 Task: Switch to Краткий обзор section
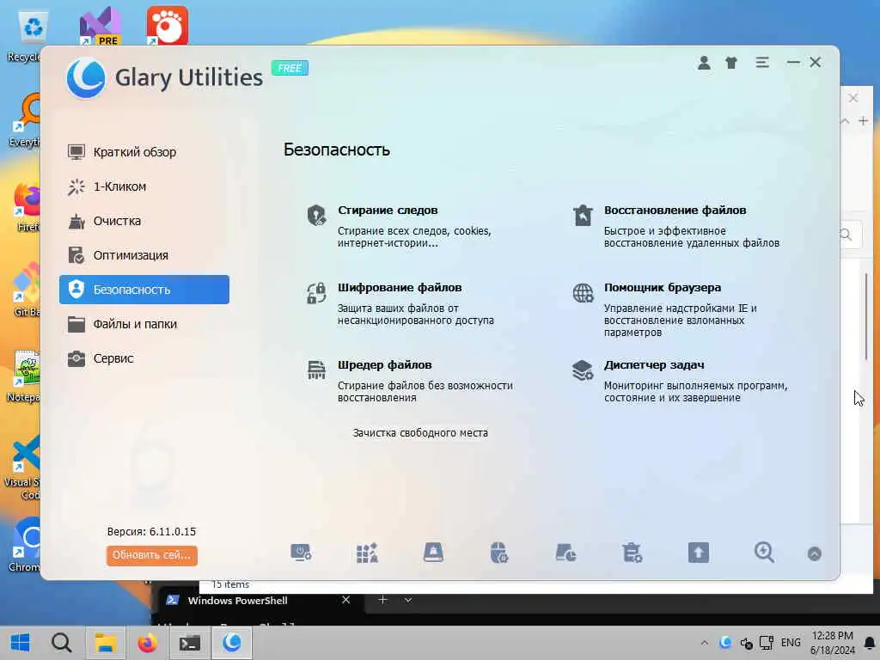coord(144,152)
